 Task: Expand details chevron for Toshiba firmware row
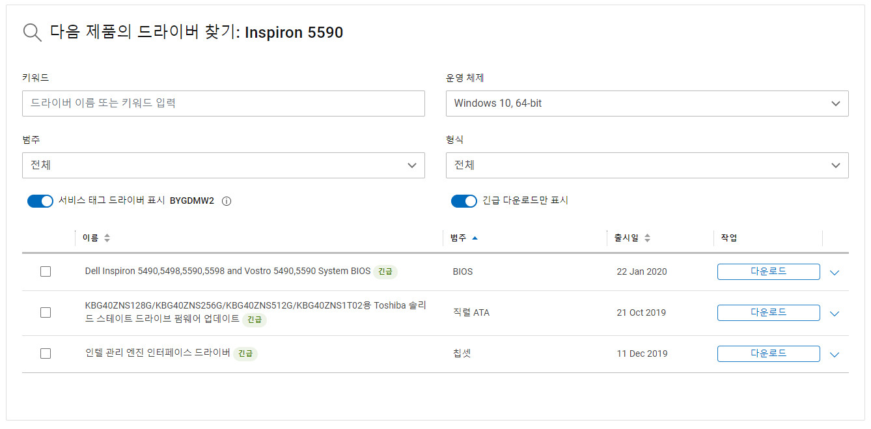coord(835,314)
